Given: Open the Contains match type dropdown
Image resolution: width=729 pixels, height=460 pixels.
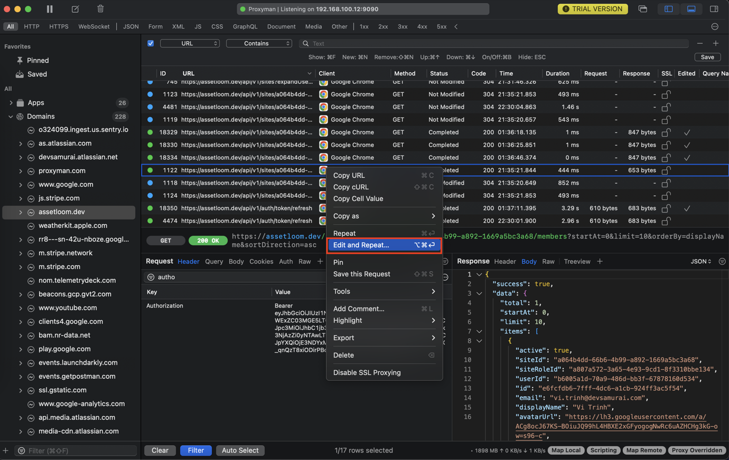Looking at the screenshot, I should (259, 43).
